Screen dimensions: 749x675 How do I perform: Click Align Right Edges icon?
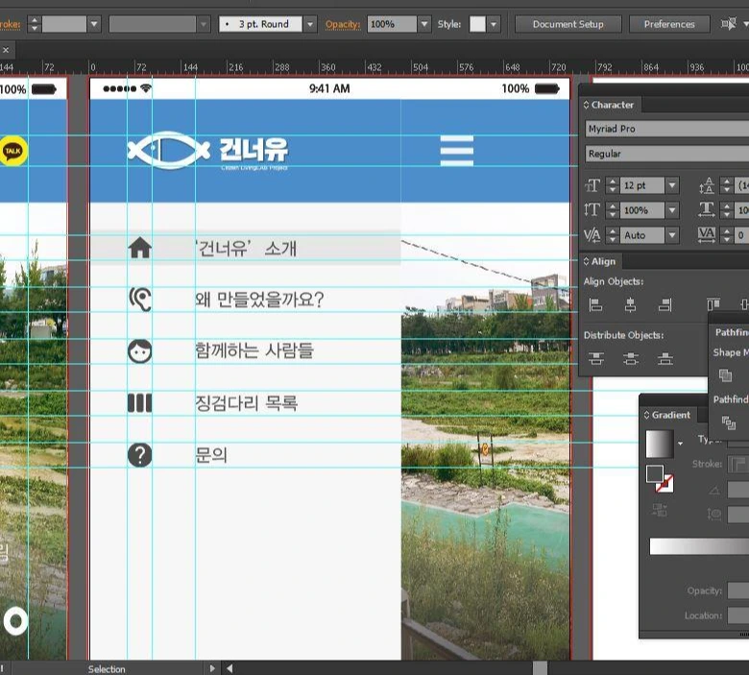coord(664,304)
